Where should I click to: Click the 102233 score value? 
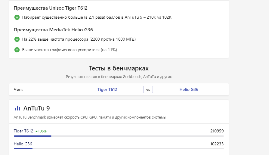point(217,144)
